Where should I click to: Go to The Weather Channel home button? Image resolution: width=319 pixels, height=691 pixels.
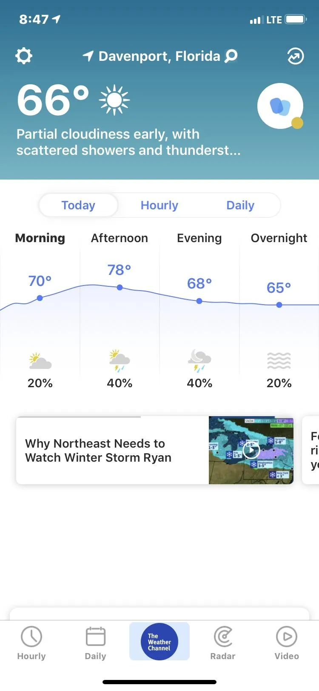tap(159, 642)
